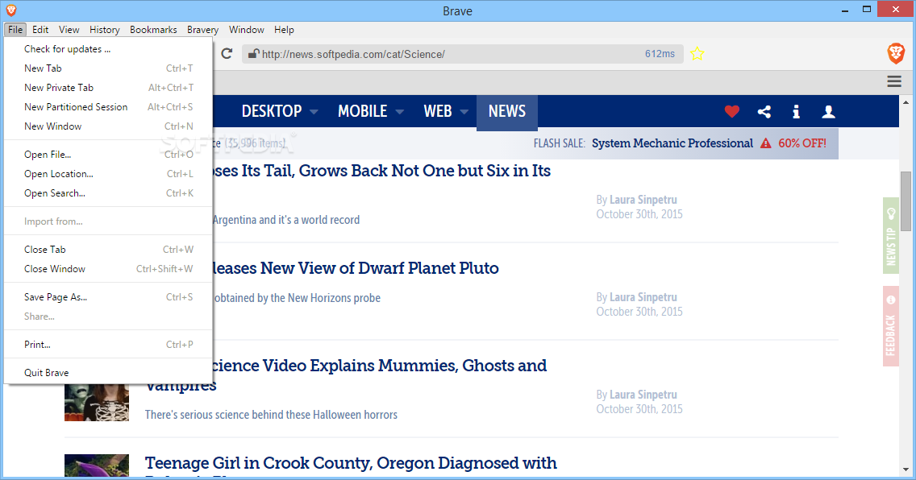
Task: Open the Bravery menu
Action: coord(202,30)
